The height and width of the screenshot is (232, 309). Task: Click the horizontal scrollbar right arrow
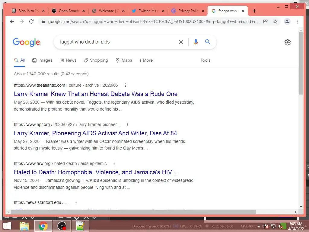point(296,212)
